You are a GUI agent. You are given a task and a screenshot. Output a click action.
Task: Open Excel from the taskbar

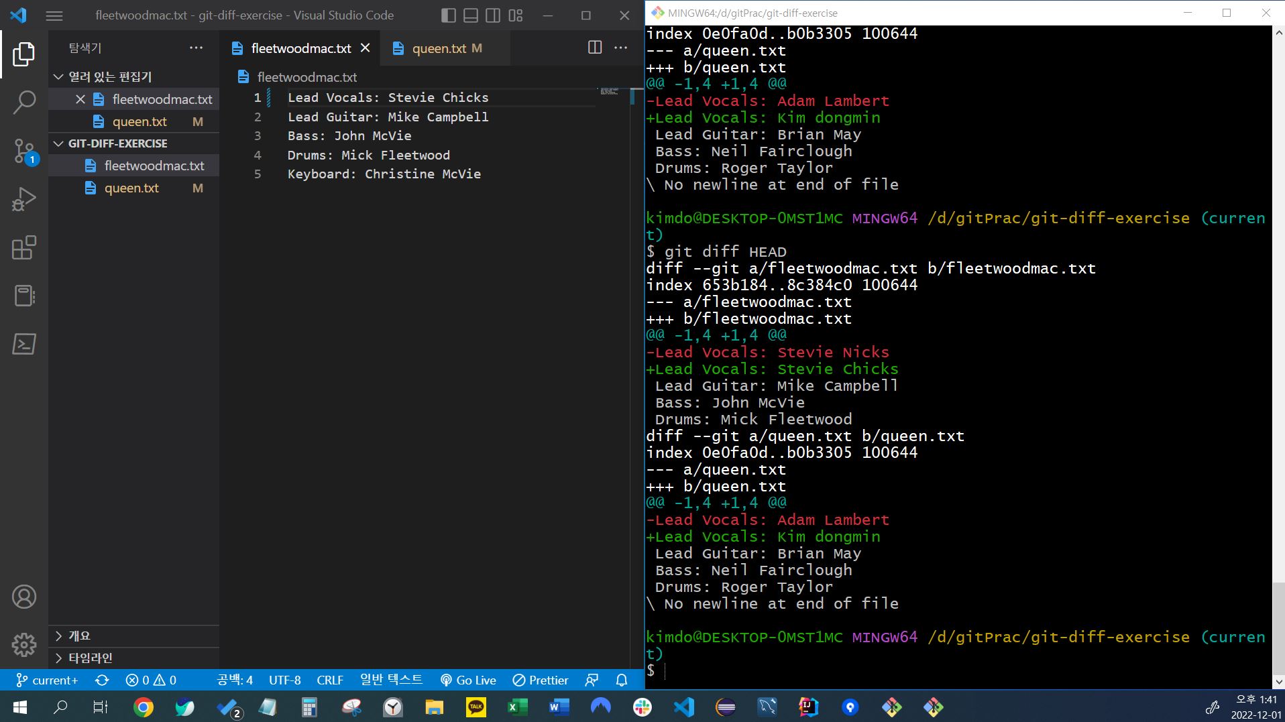click(518, 707)
